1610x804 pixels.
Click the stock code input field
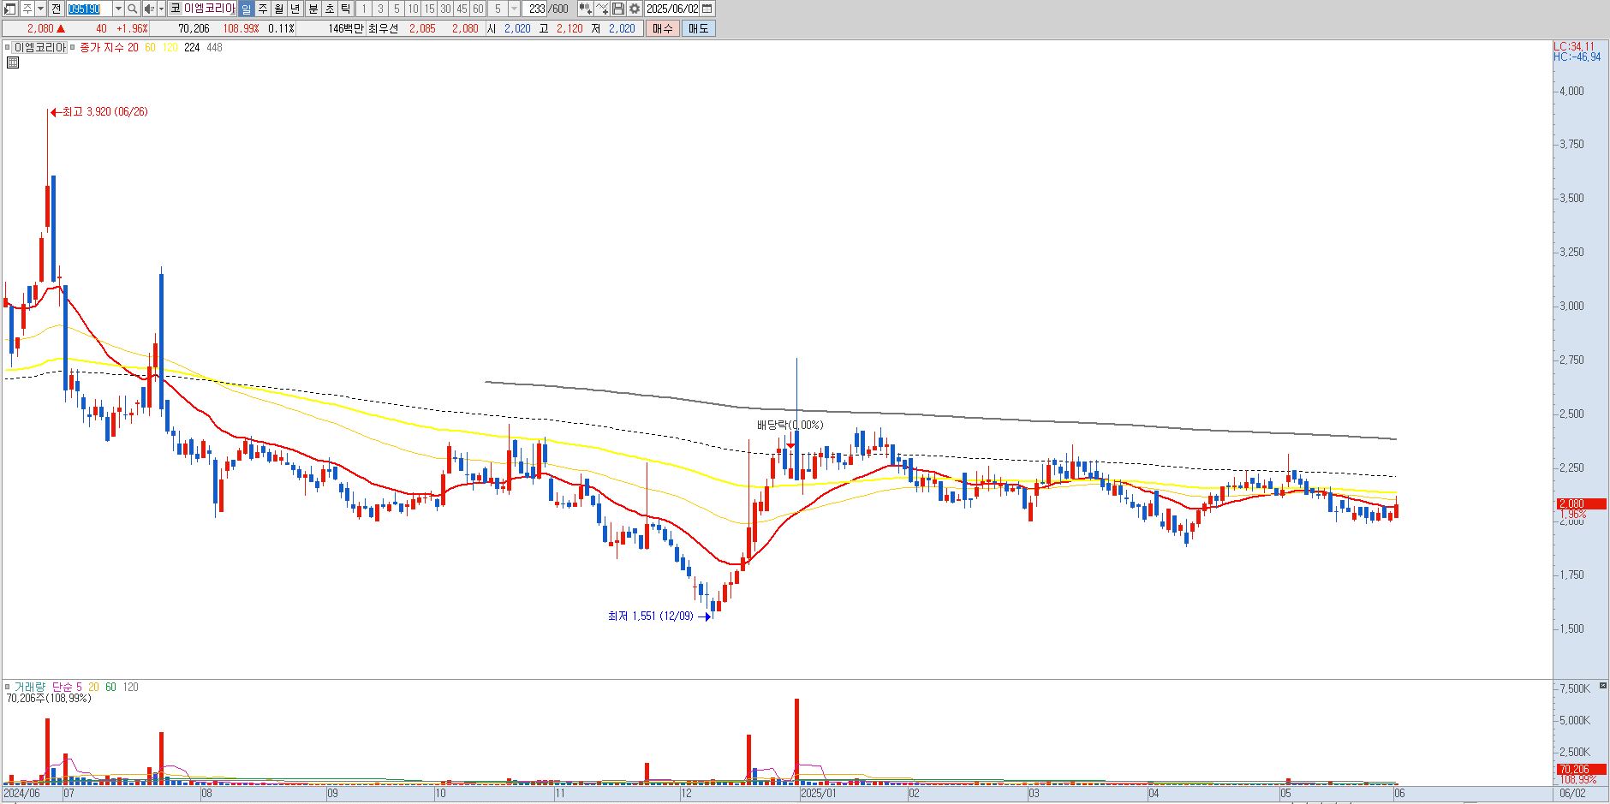(89, 9)
